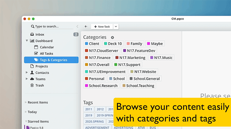This screenshot has width=231, height=129.
Task: Click the New Task button
Action: tap(102, 27)
